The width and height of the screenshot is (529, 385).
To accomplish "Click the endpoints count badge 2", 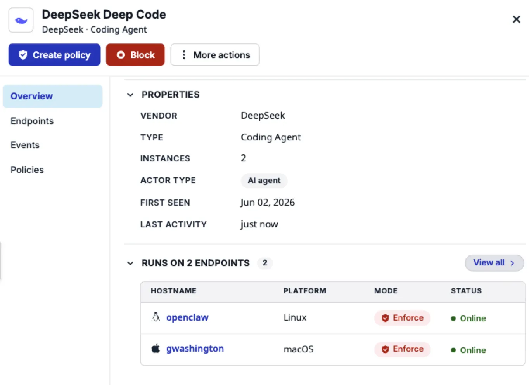I will tap(265, 263).
